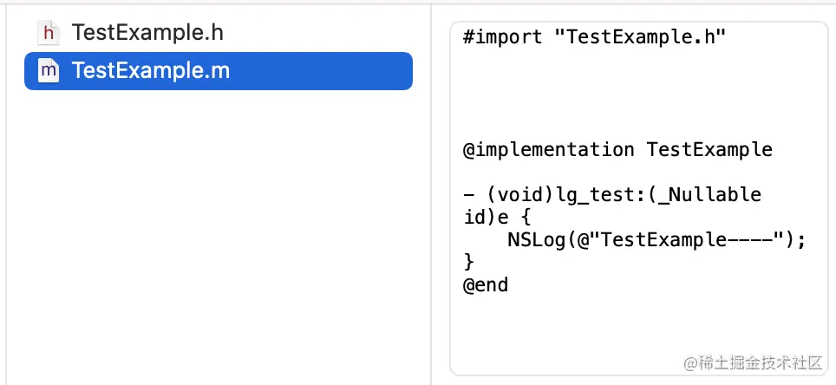
Task: Click the @end directive
Action: point(486,284)
